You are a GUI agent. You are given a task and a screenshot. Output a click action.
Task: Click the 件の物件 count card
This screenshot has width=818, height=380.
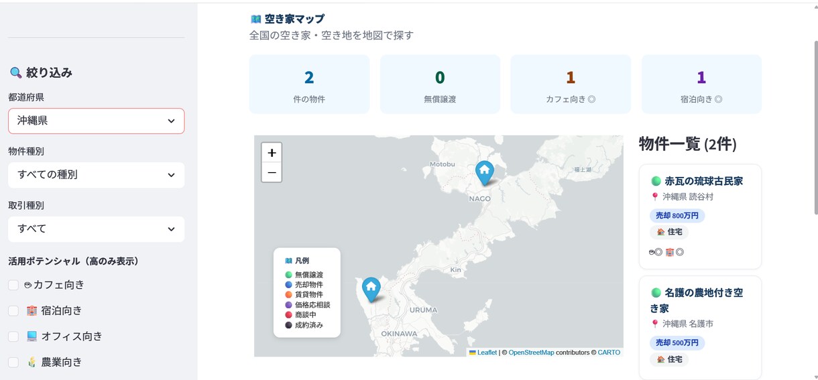point(309,84)
